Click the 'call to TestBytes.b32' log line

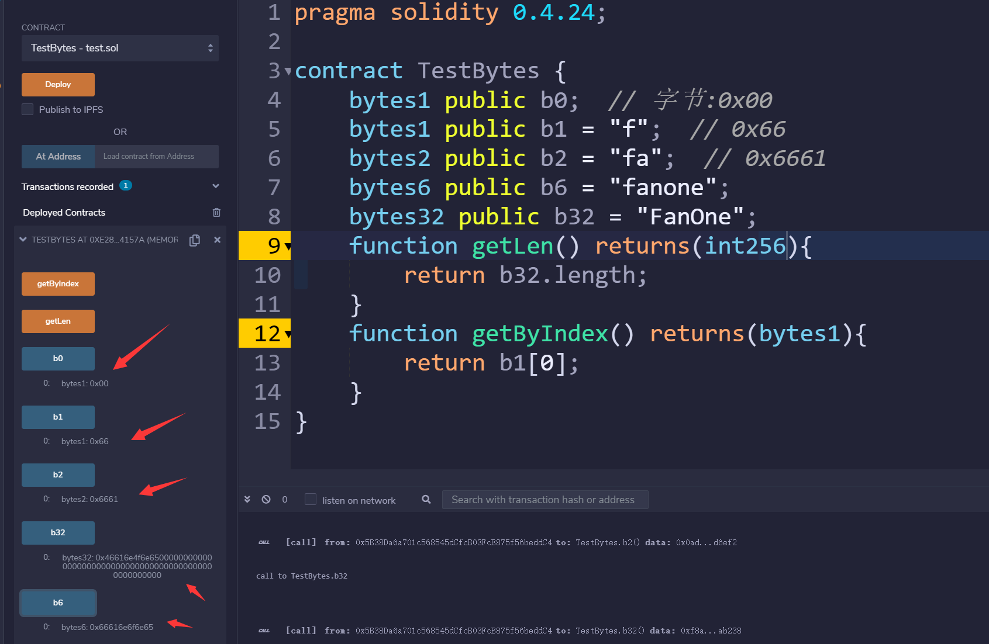tap(302, 576)
